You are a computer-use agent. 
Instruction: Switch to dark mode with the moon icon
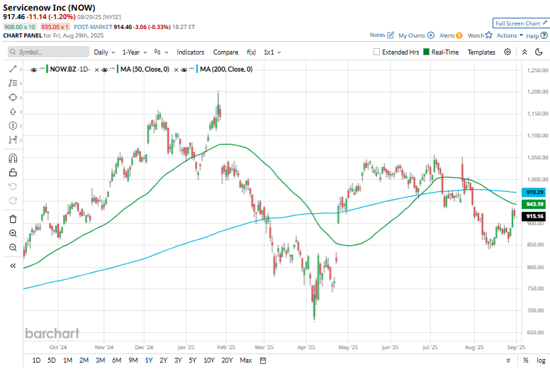point(539,52)
